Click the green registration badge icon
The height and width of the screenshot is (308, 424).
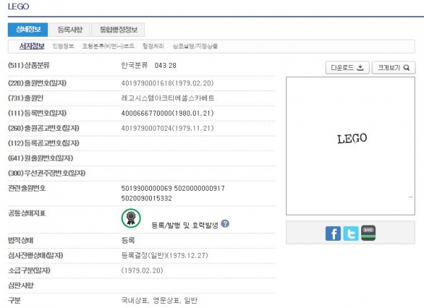tap(131, 218)
